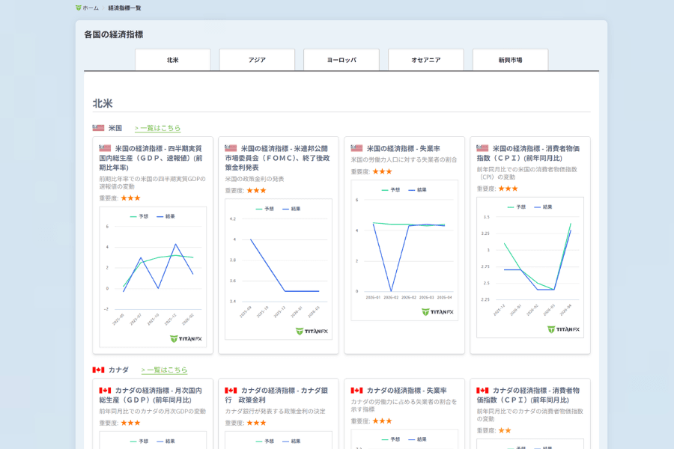674x449 pixels.
Task: Open the ホーム breadcrumb link
Action: (x=91, y=7)
